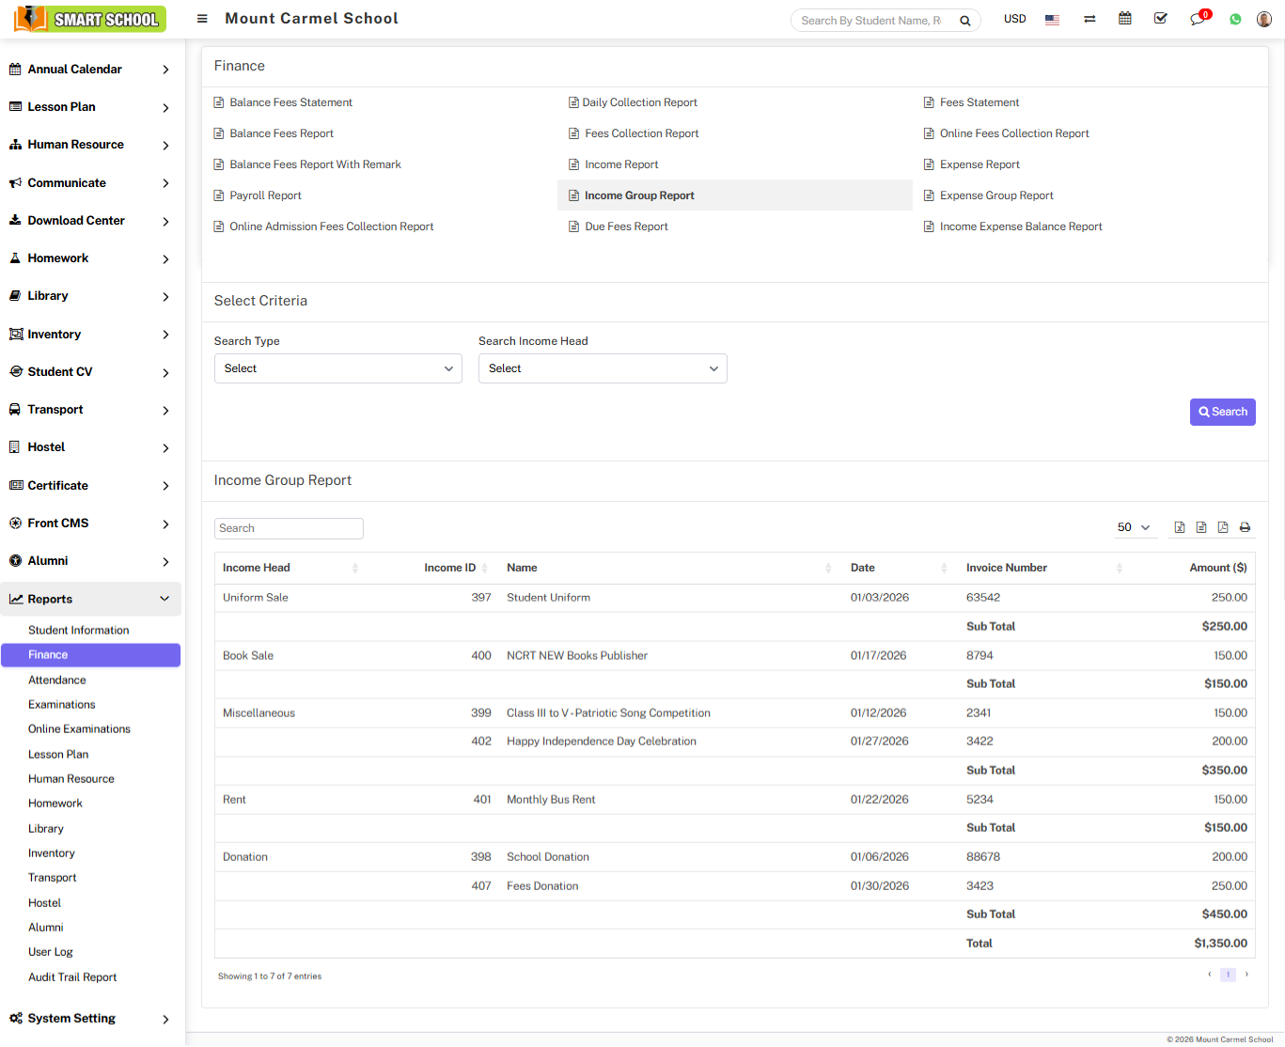The width and height of the screenshot is (1285, 1047).
Task: Click the US flag language selector
Action: pyautogui.click(x=1052, y=20)
